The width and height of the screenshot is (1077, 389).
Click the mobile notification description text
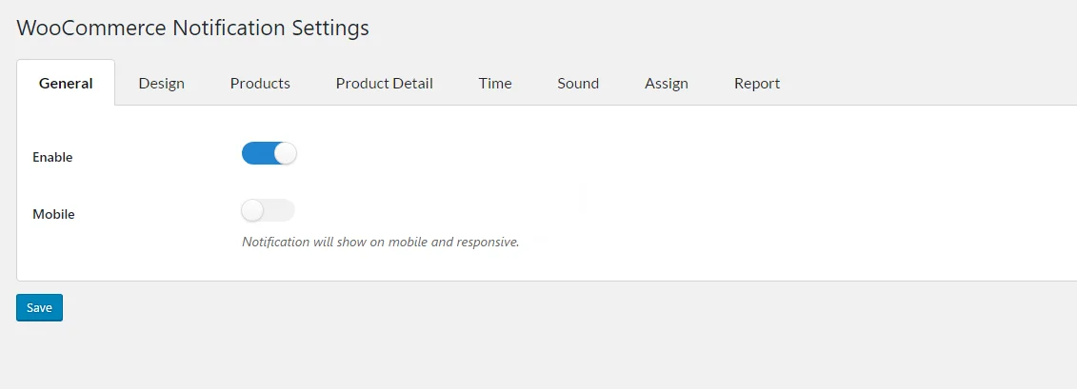tap(380, 242)
